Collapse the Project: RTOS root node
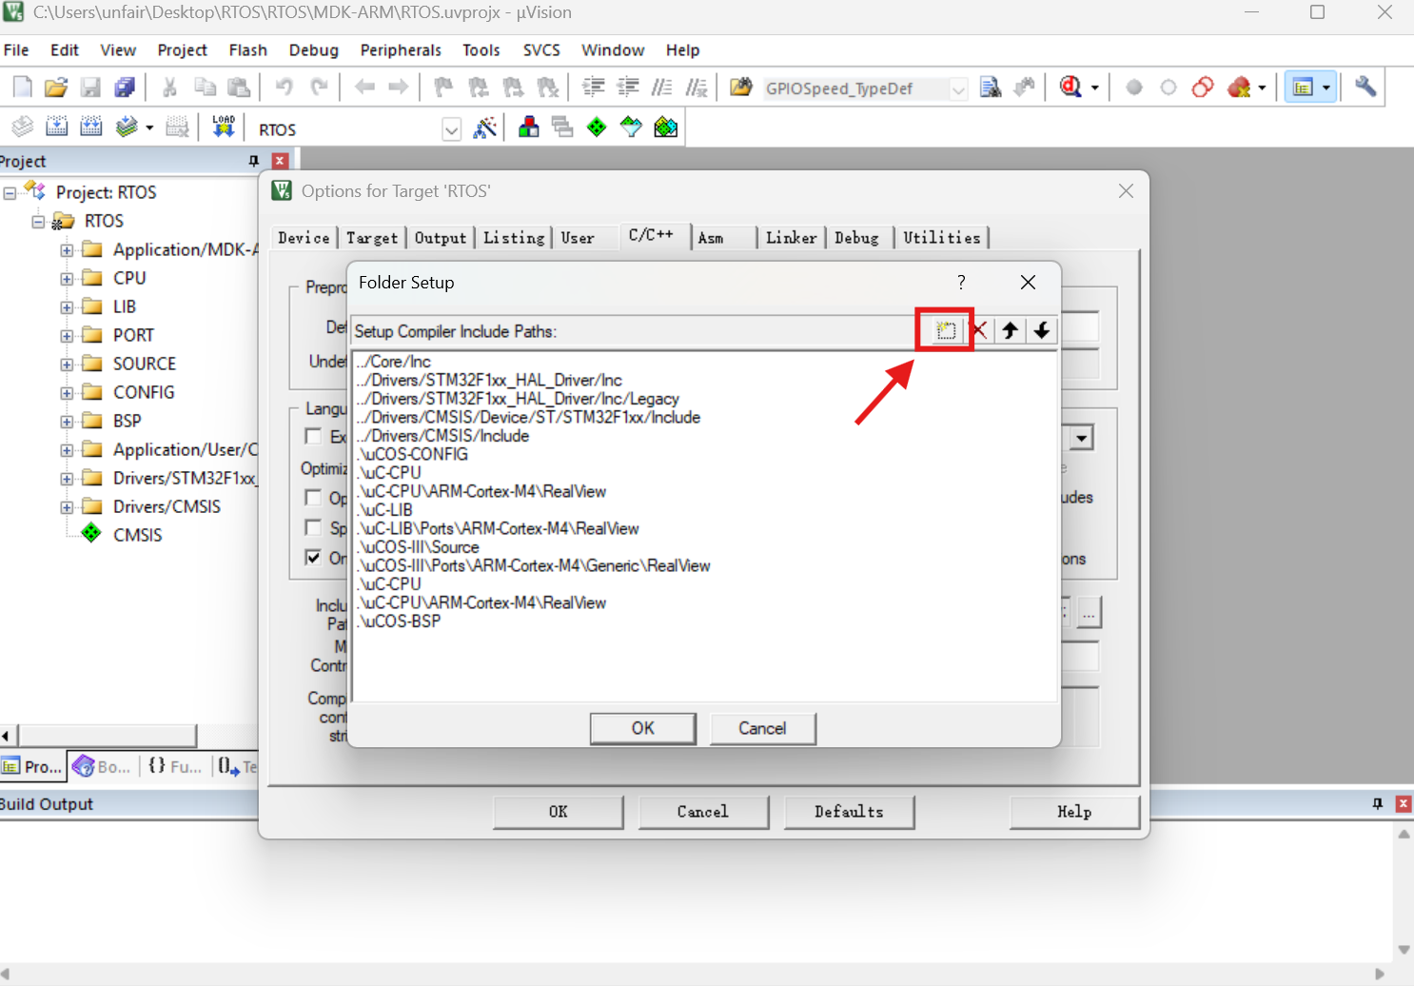Viewport: 1414px width, 986px height. (x=10, y=192)
